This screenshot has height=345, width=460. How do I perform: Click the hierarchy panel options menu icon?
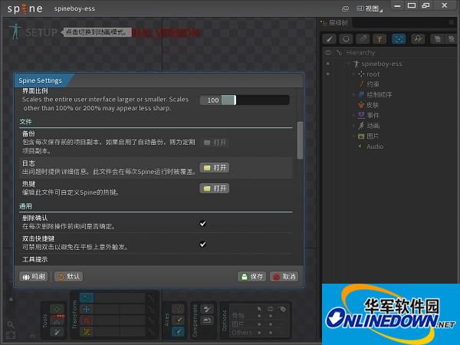point(452,22)
